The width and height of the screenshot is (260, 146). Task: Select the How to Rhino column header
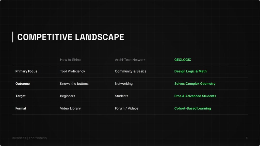click(70, 60)
